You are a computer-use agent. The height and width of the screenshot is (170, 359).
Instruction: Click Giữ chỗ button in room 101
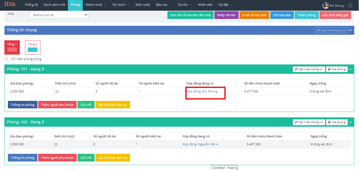point(86,105)
